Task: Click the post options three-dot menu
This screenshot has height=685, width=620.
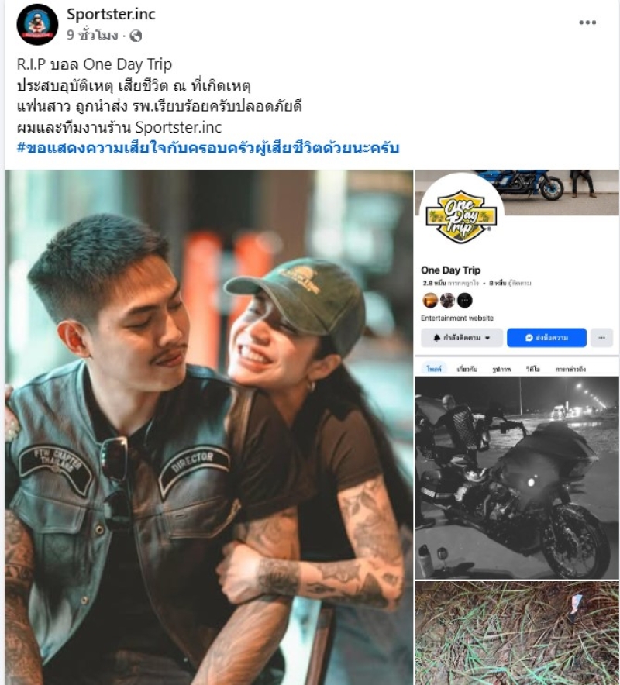Action: [587, 22]
